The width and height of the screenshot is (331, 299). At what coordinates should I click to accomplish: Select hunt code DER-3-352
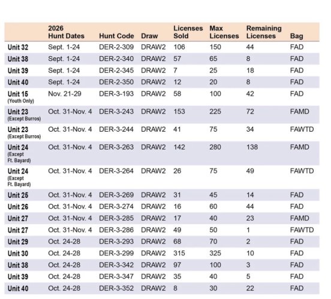point(116,288)
